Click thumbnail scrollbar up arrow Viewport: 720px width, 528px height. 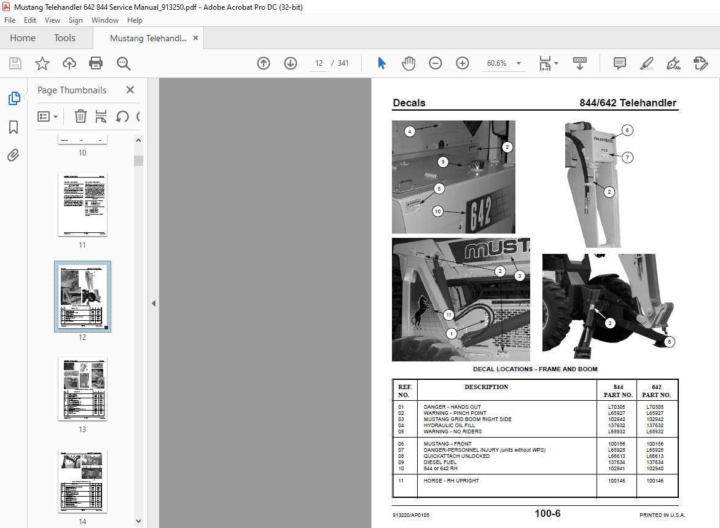(x=139, y=140)
